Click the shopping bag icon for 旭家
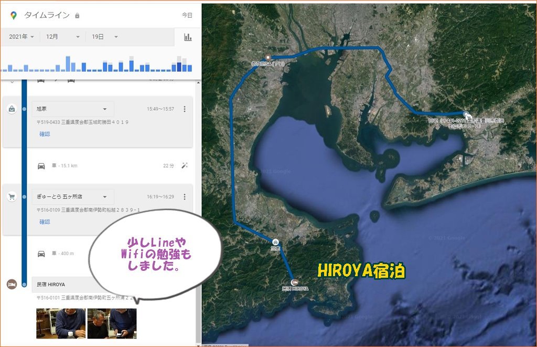The width and height of the screenshot is (537, 347). tap(12, 109)
